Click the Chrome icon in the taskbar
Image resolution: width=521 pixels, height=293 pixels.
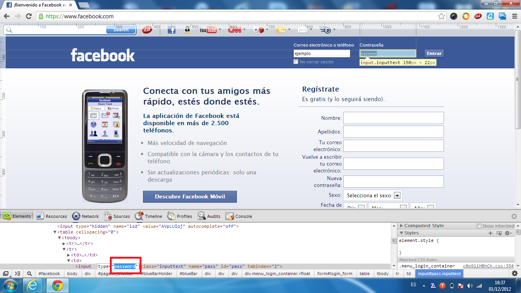click(x=57, y=285)
